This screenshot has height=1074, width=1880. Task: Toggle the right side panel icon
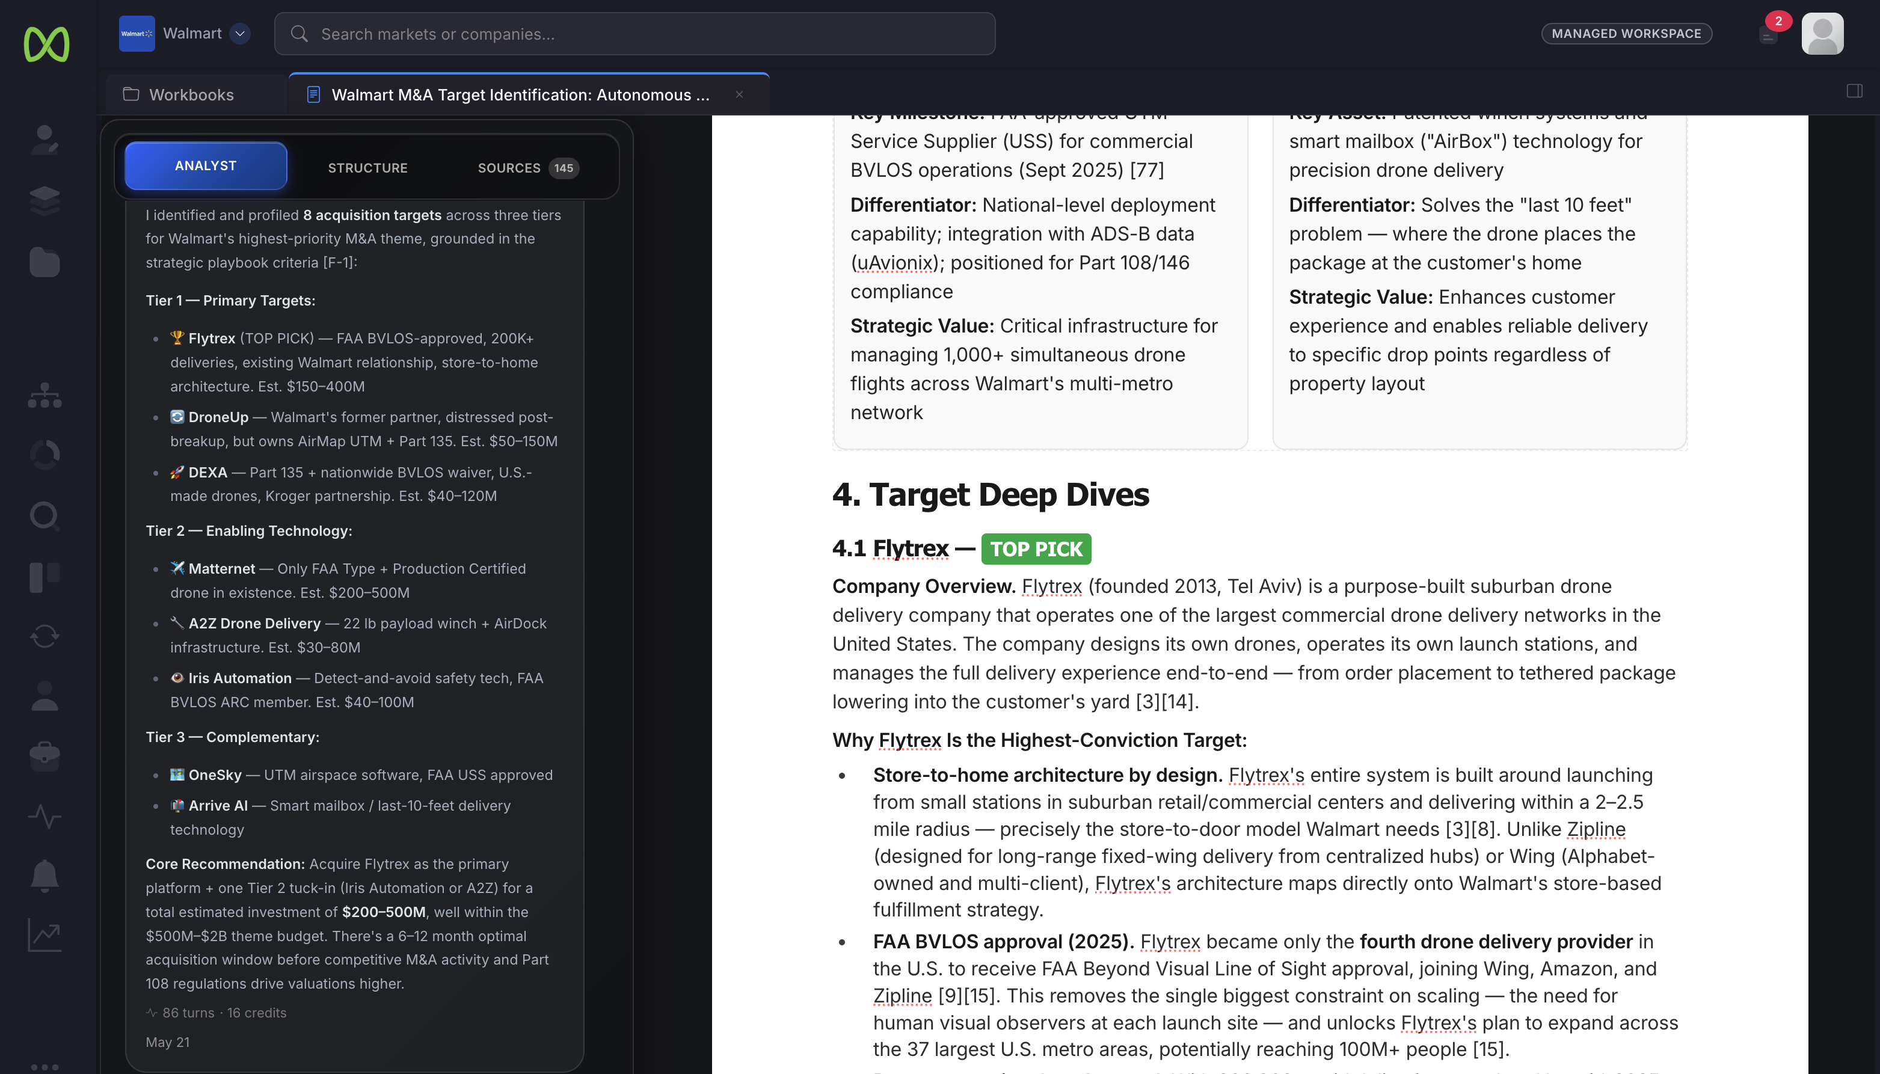[x=1854, y=91]
